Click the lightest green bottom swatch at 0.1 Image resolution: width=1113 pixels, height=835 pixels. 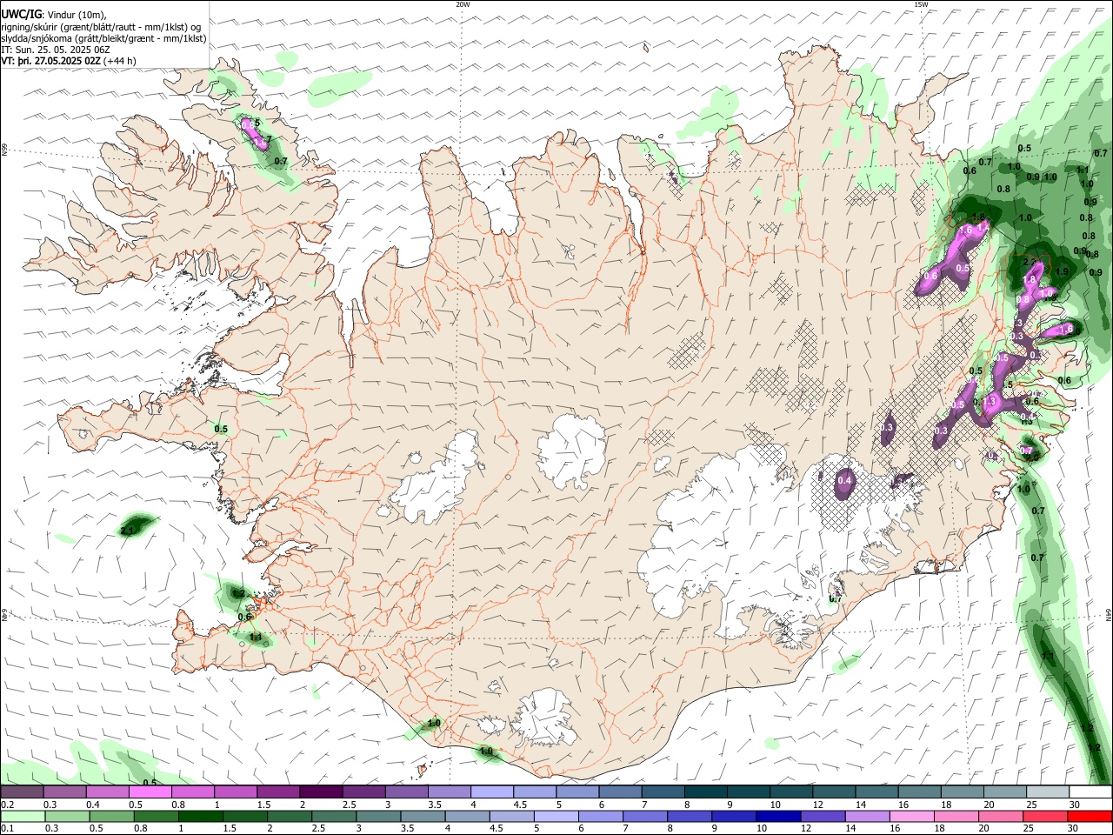click(x=23, y=816)
